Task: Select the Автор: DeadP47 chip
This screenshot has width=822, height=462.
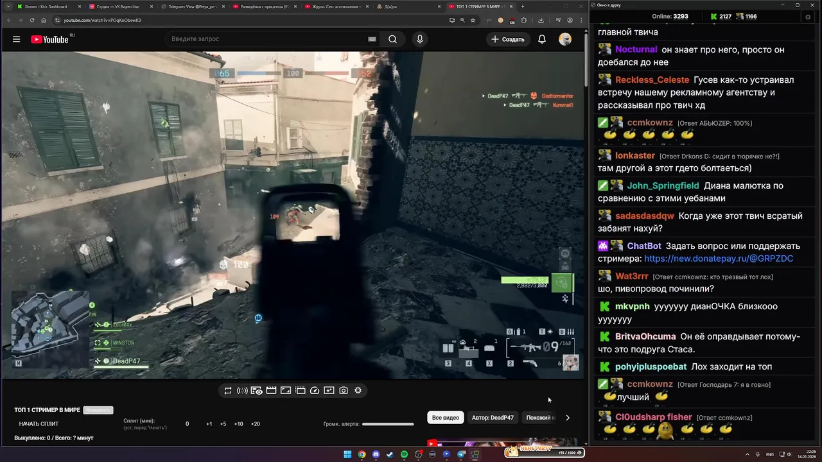Action: coord(493,418)
